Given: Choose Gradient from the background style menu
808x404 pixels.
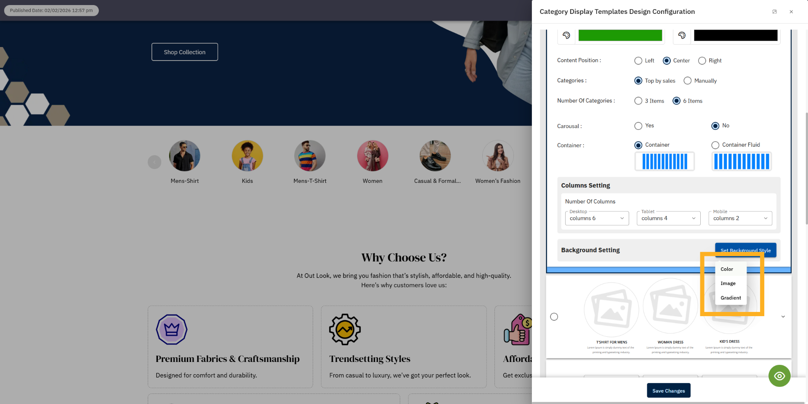Looking at the screenshot, I should click(731, 298).
